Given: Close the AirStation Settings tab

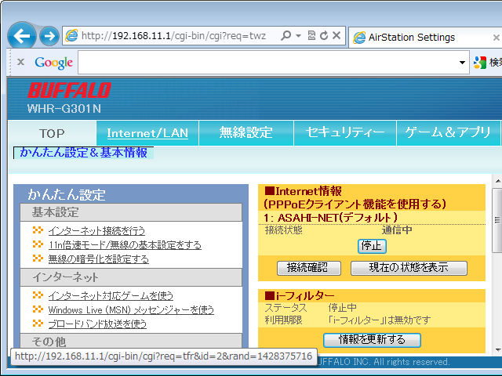Looking at the screenshot, I should tap(497, 38).
